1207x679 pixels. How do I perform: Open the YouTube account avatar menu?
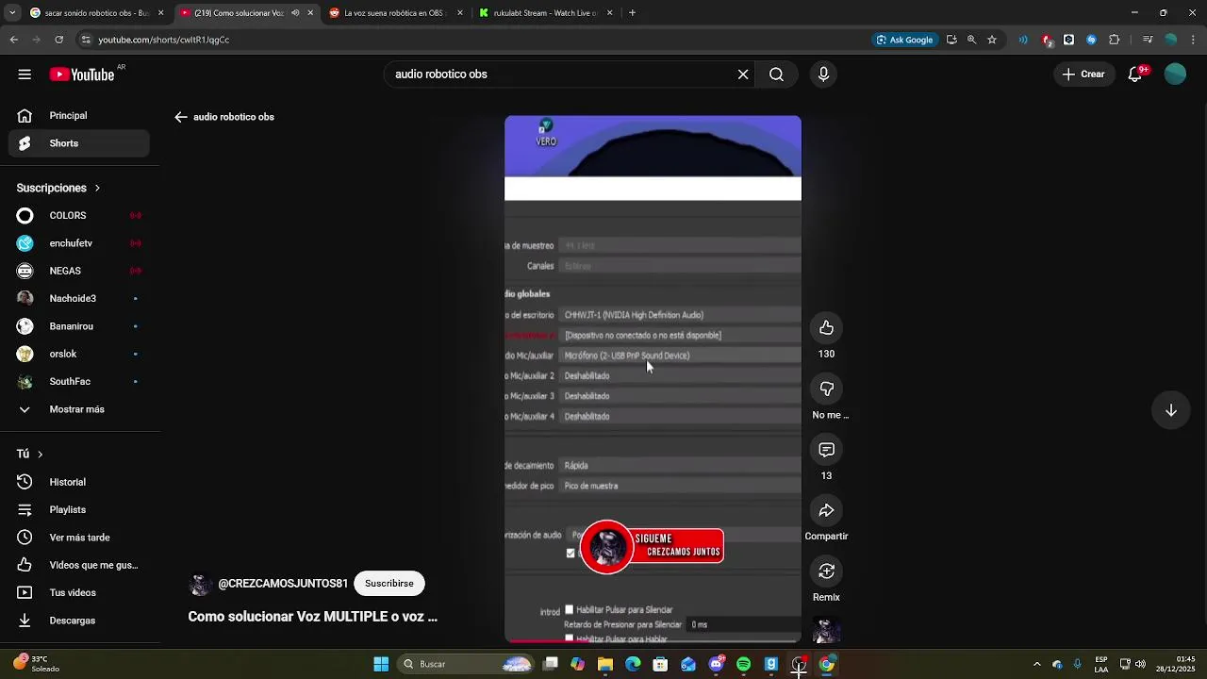[1175, 75]
